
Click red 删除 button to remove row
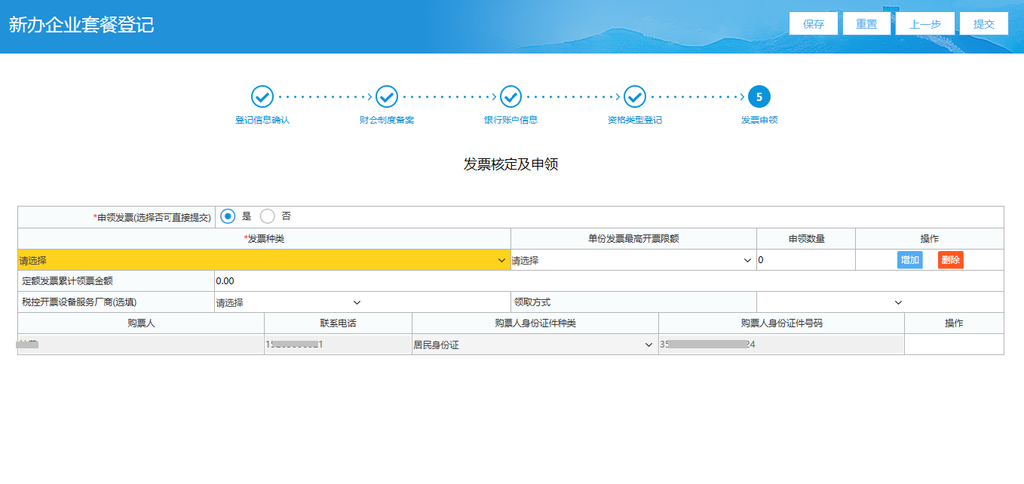coord(950,260)
